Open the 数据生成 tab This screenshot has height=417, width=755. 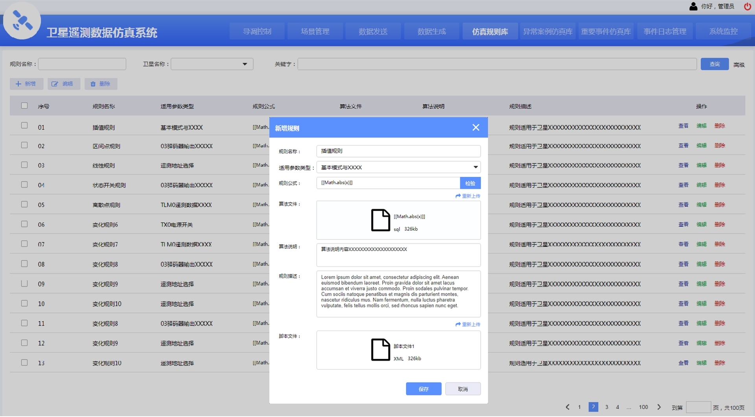pyautogui.click(x=432, y=31)
